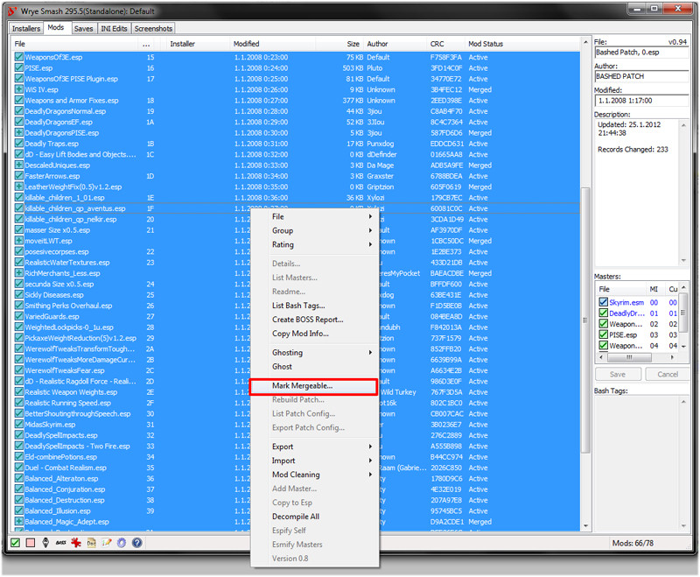Select Create BOSS Report menu entry
The image size is (700, 577).
(314, 320)
